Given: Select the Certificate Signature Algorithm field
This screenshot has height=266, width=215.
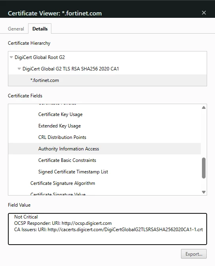Looking at the screenshot, I should (x=63, y=183).
